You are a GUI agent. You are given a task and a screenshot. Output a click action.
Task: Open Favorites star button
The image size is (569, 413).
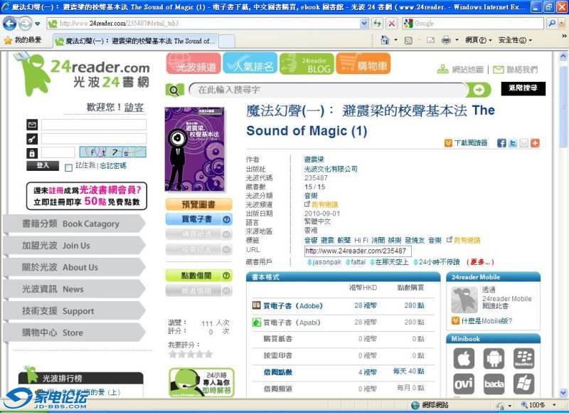[x=22, y=40]
